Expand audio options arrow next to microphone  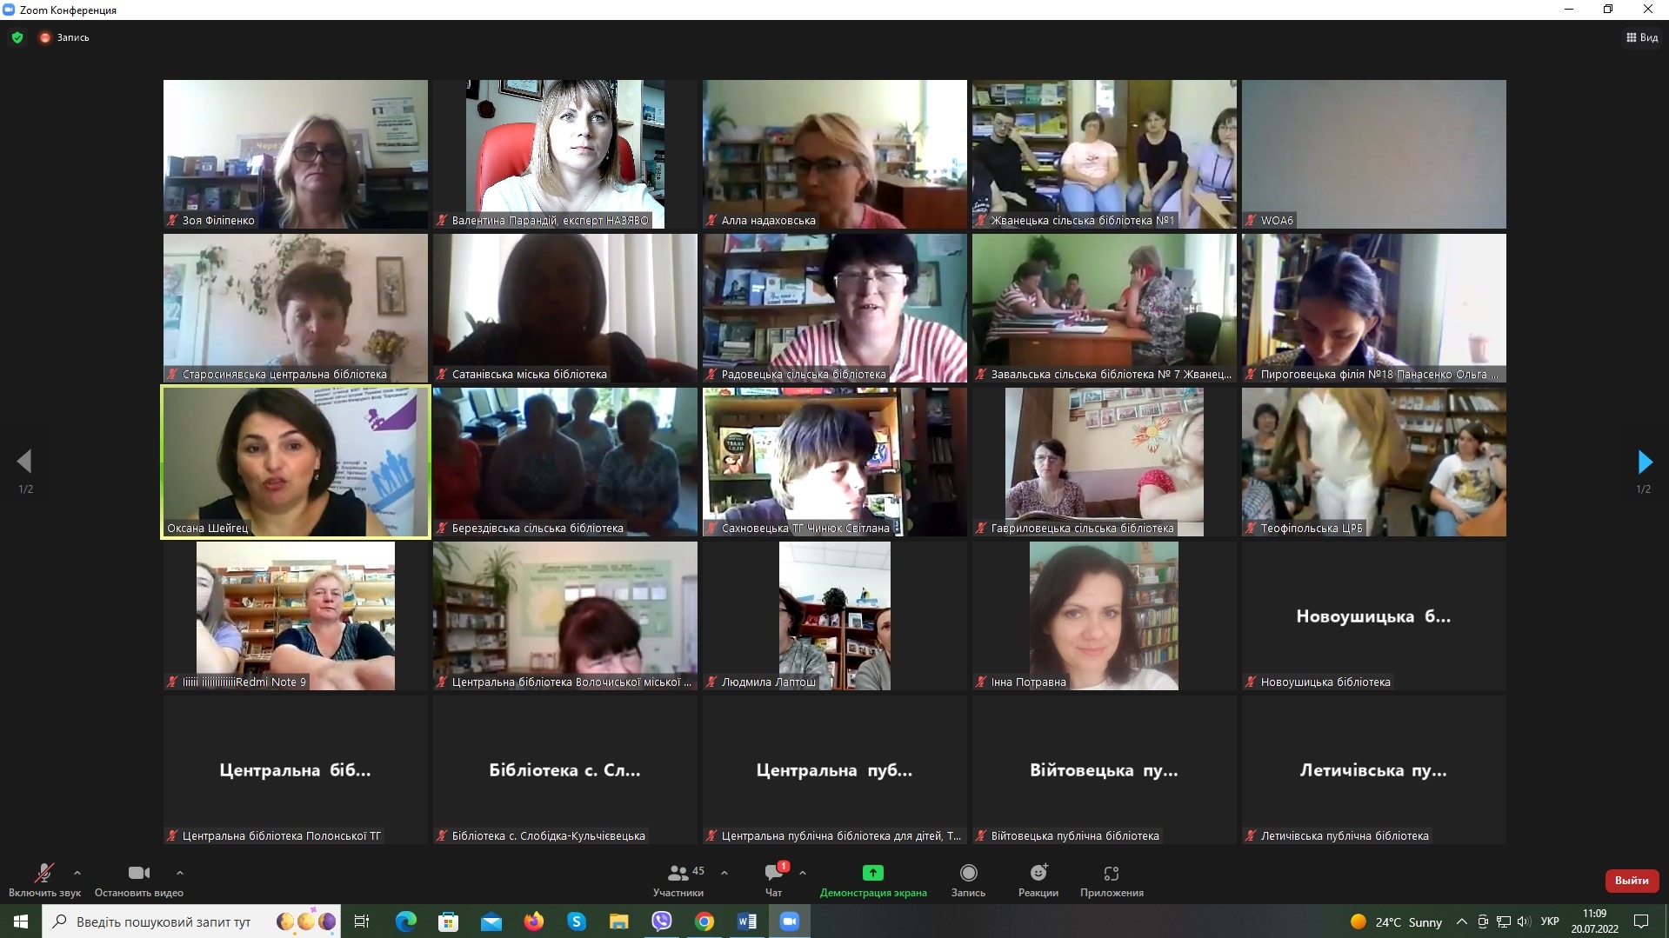(77, 872)
